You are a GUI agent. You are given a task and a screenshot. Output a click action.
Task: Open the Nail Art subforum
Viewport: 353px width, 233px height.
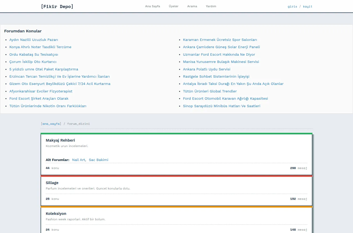tap(79, 160)
